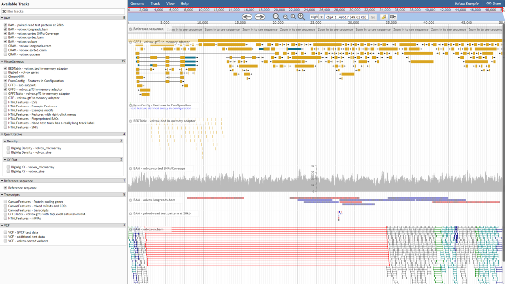Click 24,000 on the overview scale
Screen dimensions: 505x284
click(x=310, y=10)
